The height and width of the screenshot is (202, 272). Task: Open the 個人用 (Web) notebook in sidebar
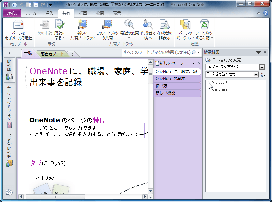coord(9,150)
